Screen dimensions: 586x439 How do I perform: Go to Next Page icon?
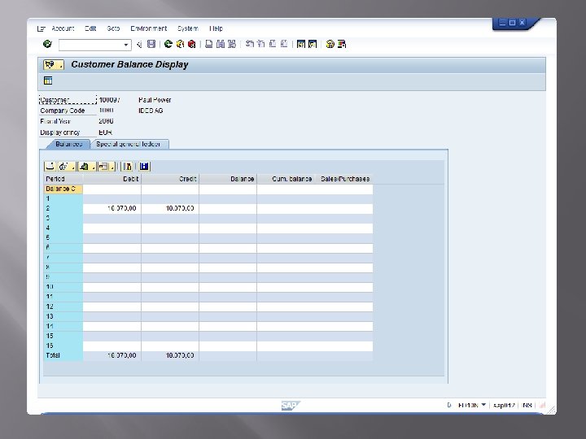click(273, 44)
